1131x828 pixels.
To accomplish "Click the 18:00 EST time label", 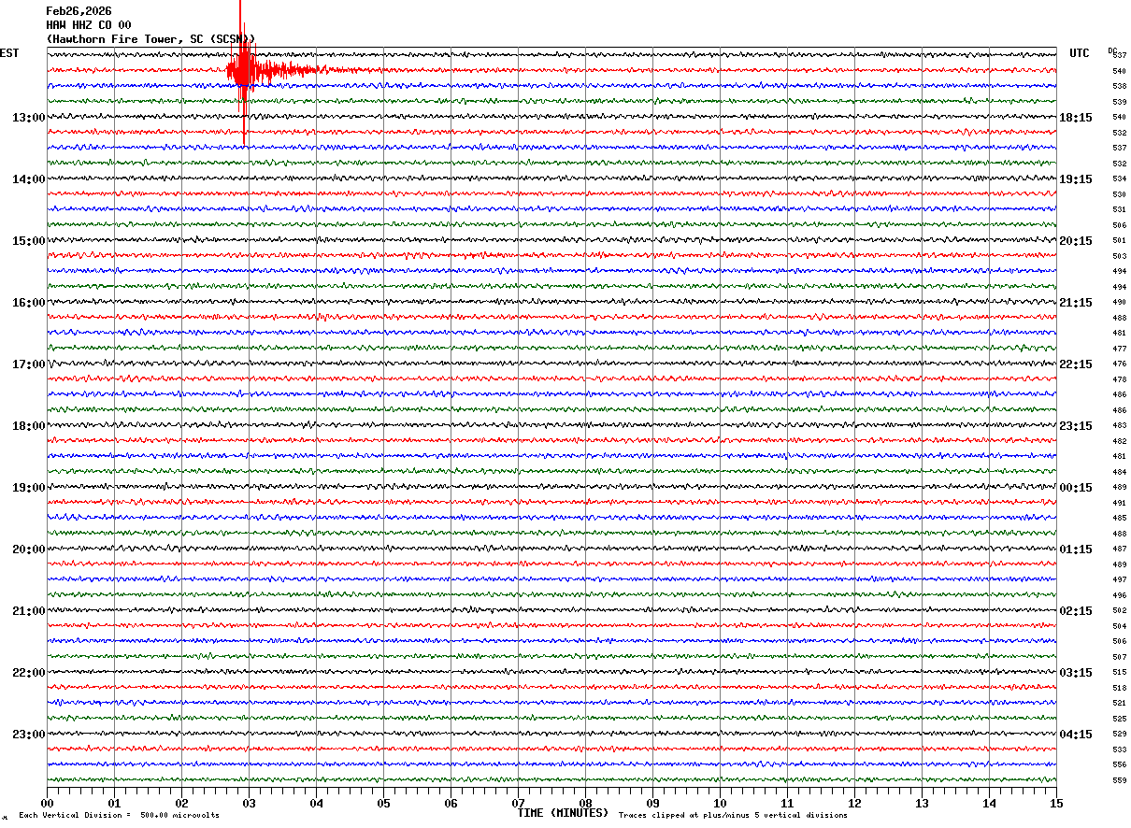I will click(28, 426).
